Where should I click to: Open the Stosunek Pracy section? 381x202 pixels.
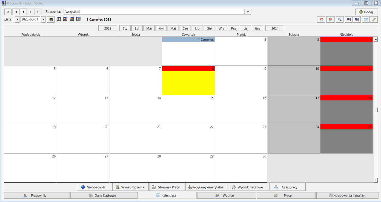(x=167, y=187)
